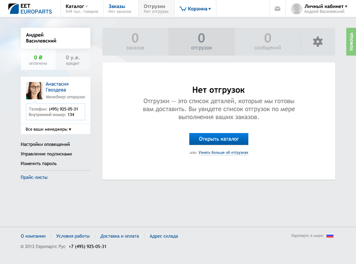The width and height of the screenshot is (356, 264).
Task: Click the EET Europarts logo
Action: (x=30, y=9)
